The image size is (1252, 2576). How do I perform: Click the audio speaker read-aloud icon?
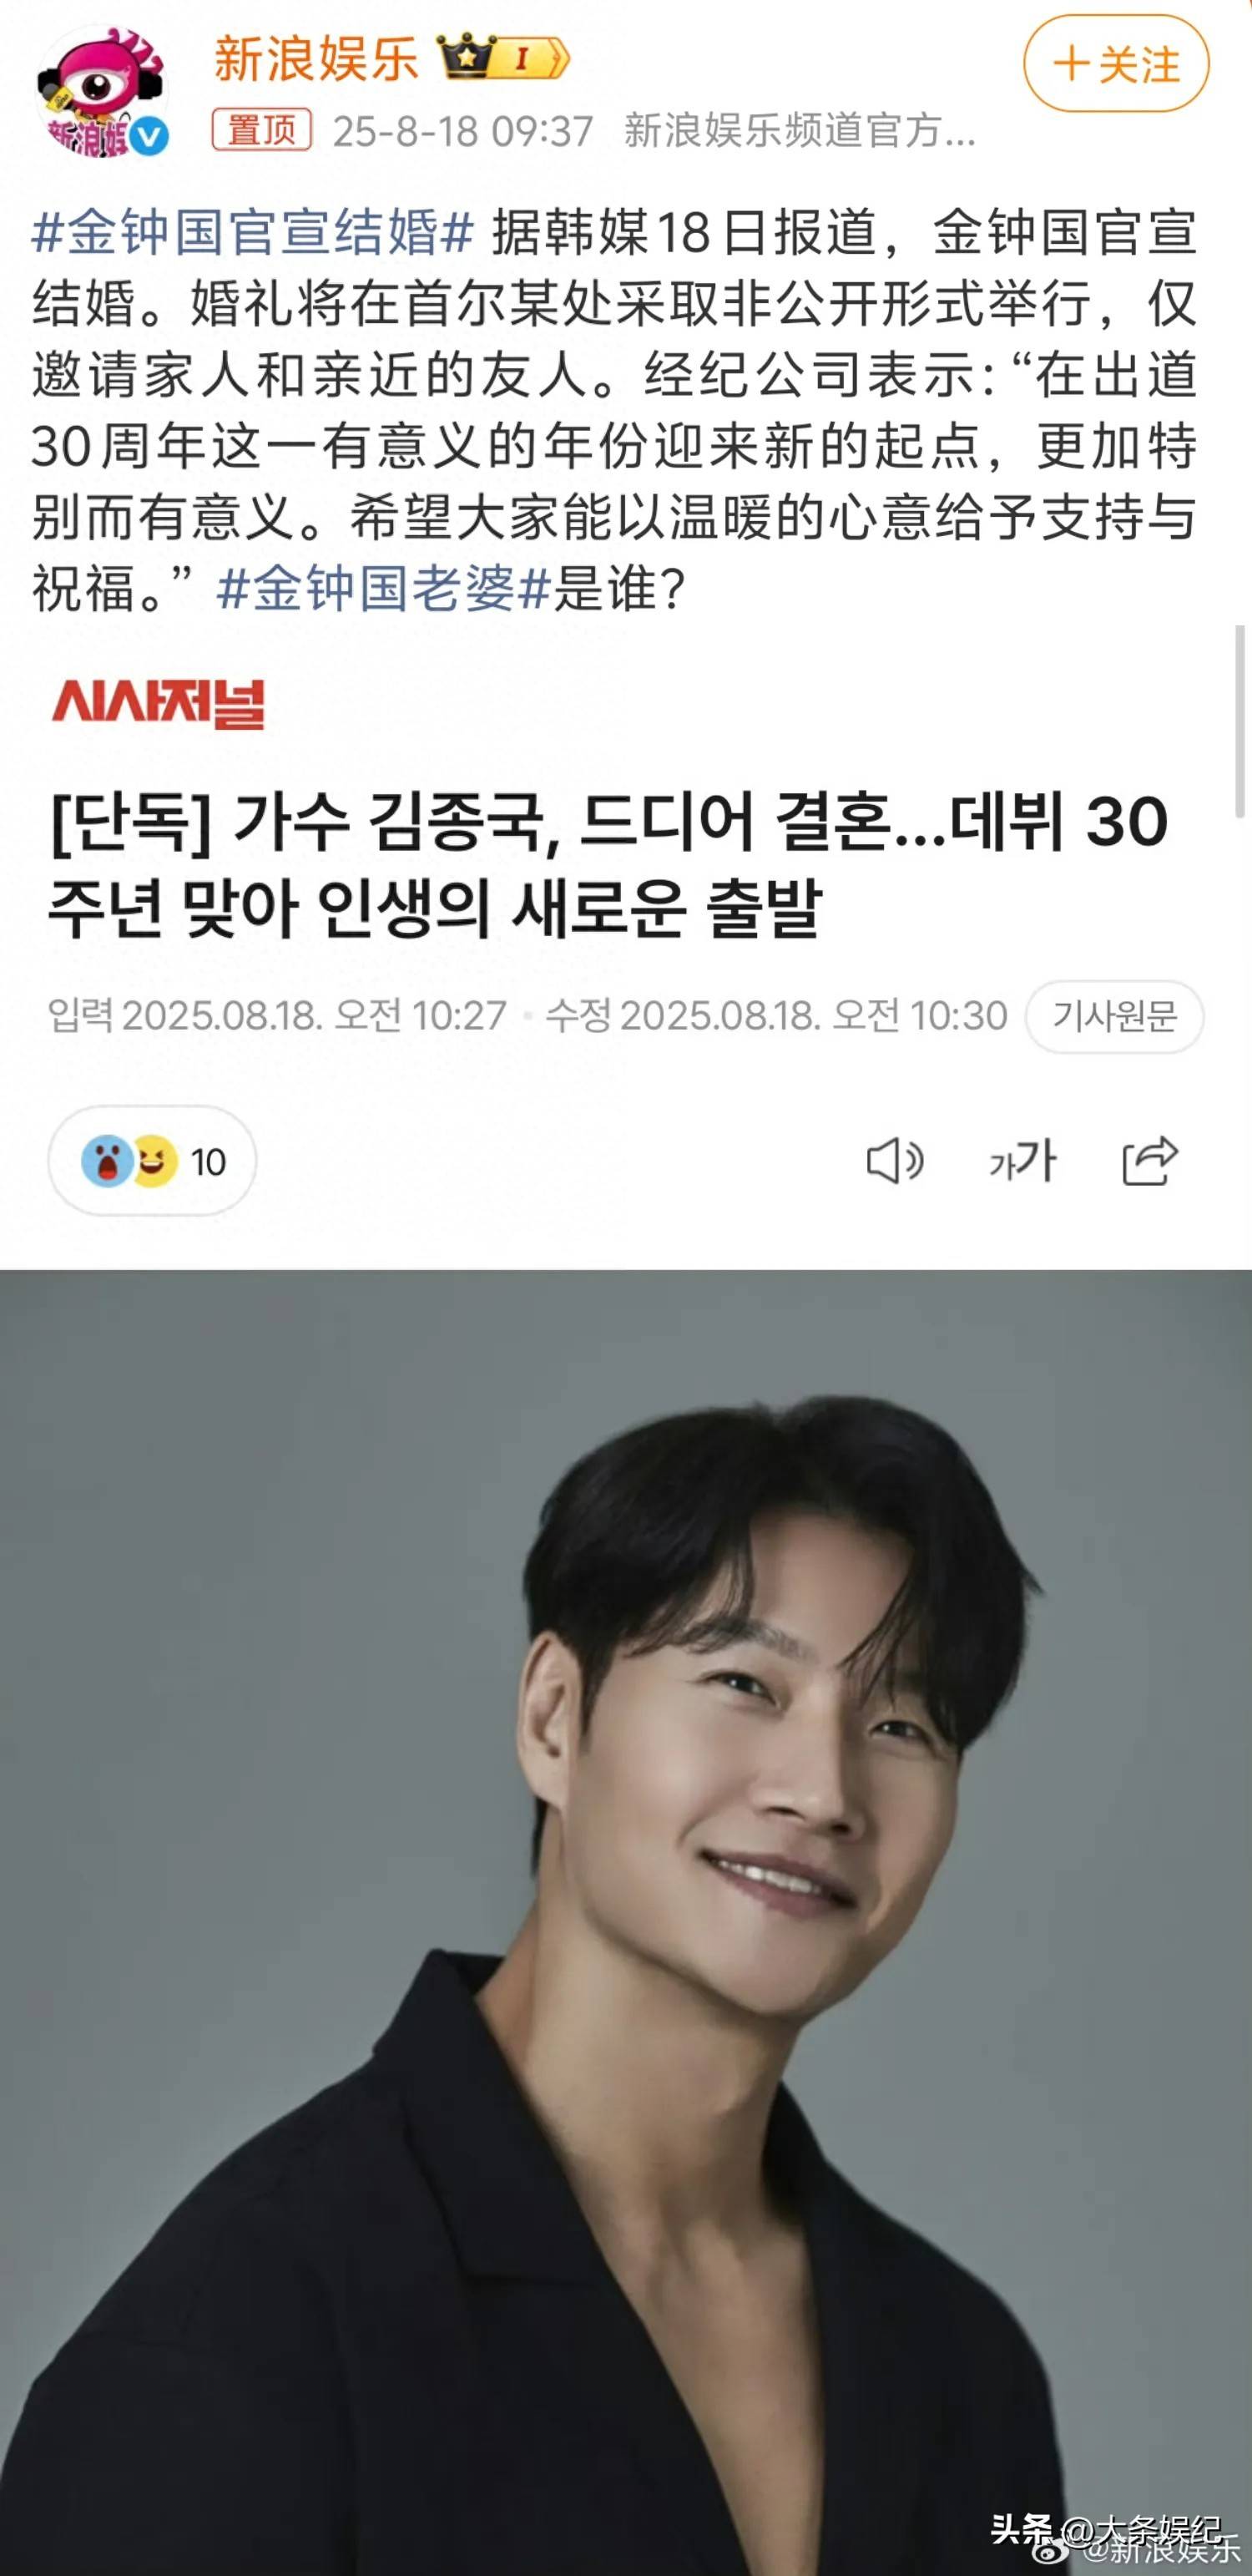tap(894, 1161)
